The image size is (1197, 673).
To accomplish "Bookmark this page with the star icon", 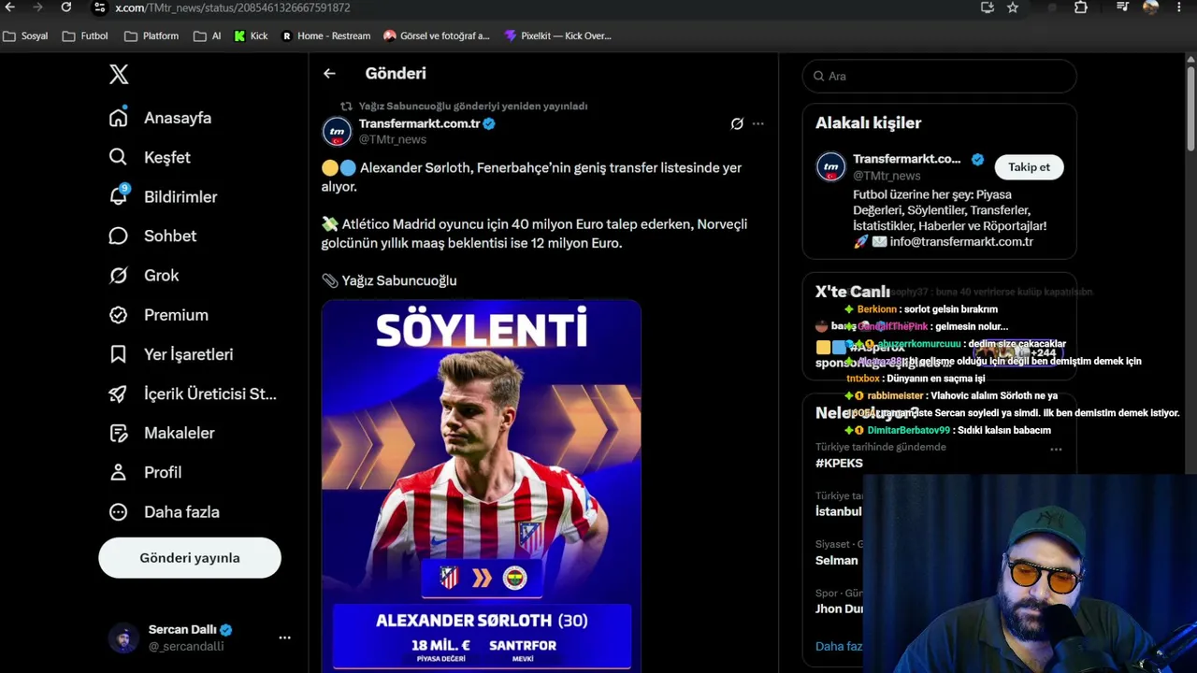I will 1013,7.
